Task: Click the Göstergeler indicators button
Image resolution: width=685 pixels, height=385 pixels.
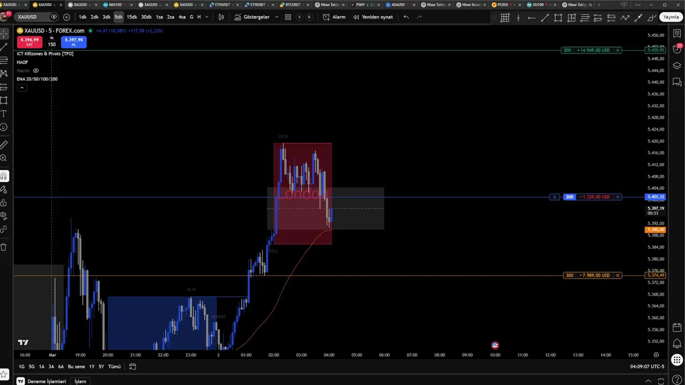Action: coord(253,17)
